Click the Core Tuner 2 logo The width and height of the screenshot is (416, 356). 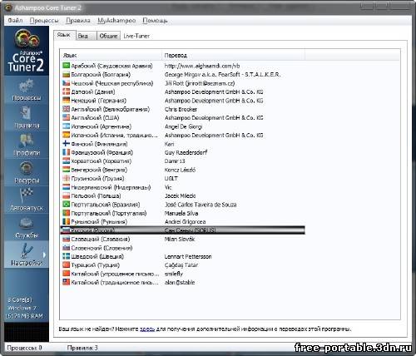[x=27, y=51]
